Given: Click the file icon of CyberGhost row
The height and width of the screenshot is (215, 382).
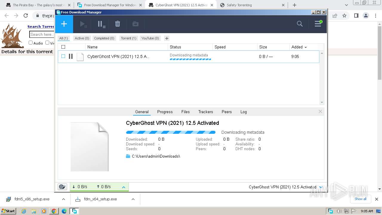Looking at the screenshot, I should tap(80, 57).
